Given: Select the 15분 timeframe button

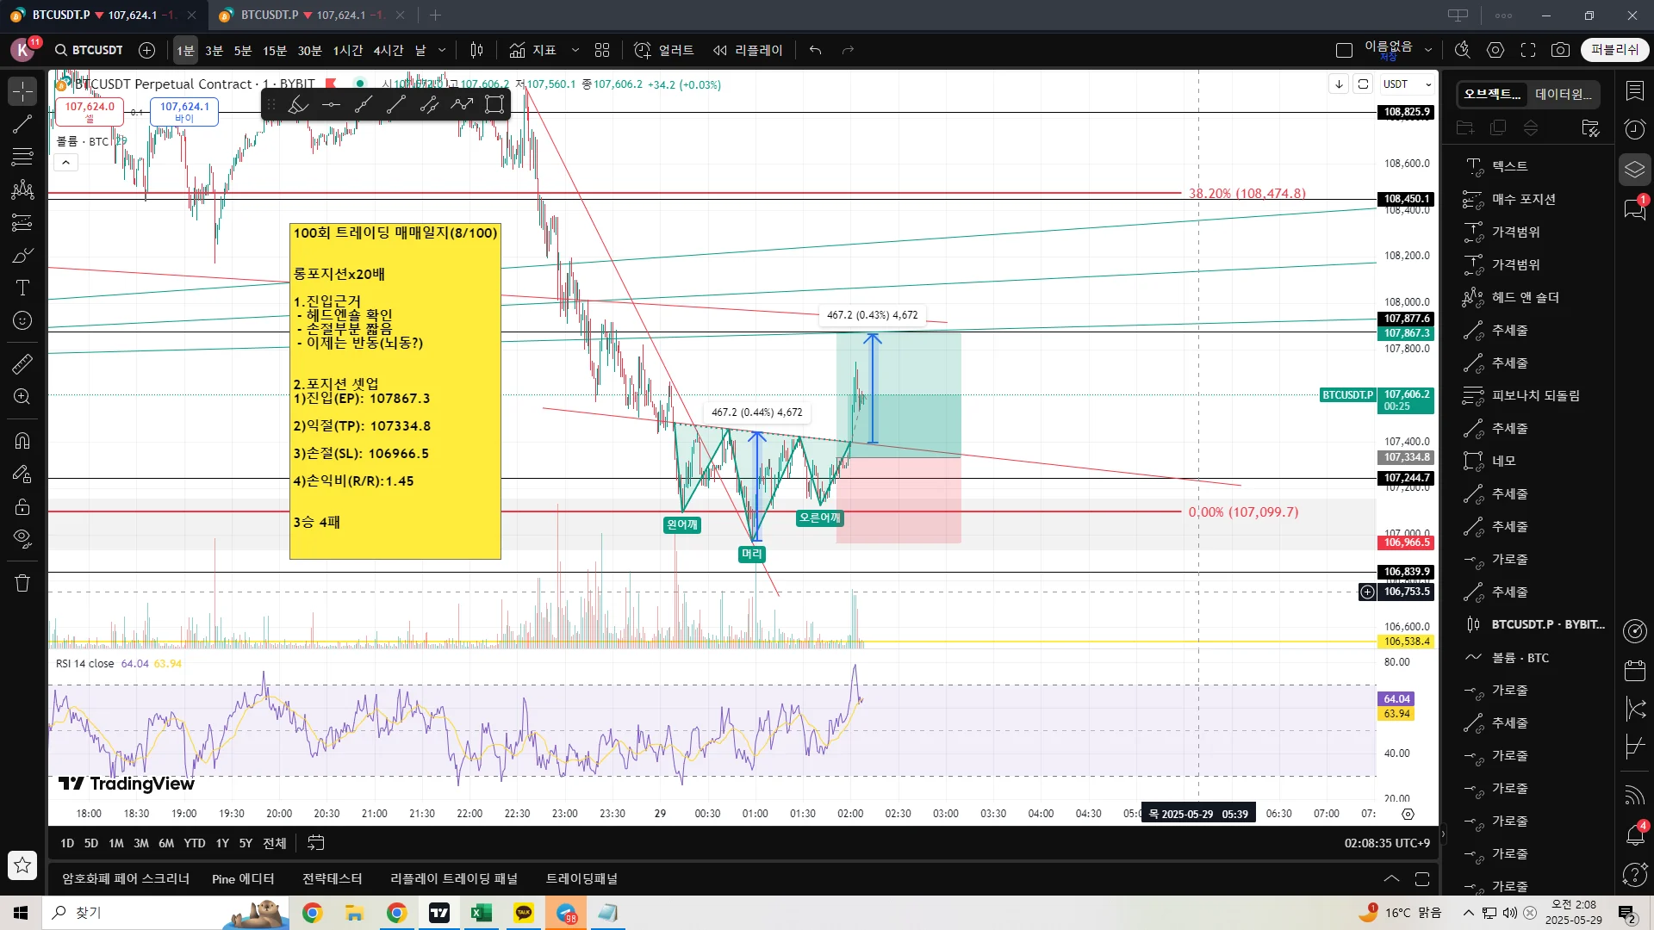Looking at the screenshot, I should coord(274,50).
